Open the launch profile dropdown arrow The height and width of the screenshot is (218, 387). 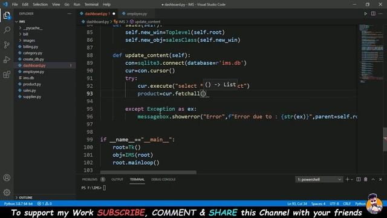click(352, 179)
